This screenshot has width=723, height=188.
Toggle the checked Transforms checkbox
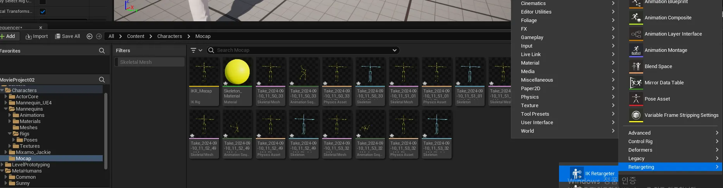[x=43, y=12]
